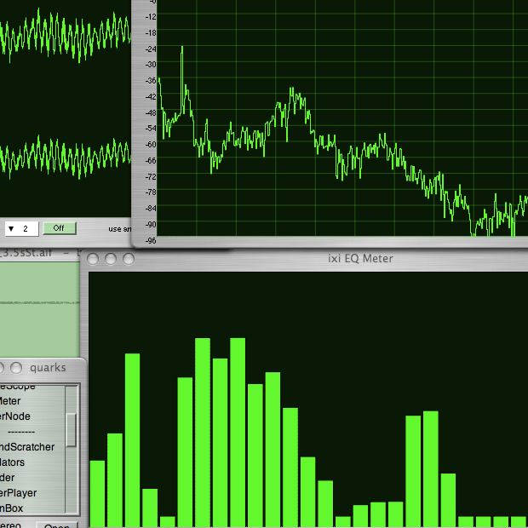The width and height of the screenshot is (528, 528).
Task: Open the channel count dropdown showing 2
Action: pyautogui.click(x=21, y=228)
